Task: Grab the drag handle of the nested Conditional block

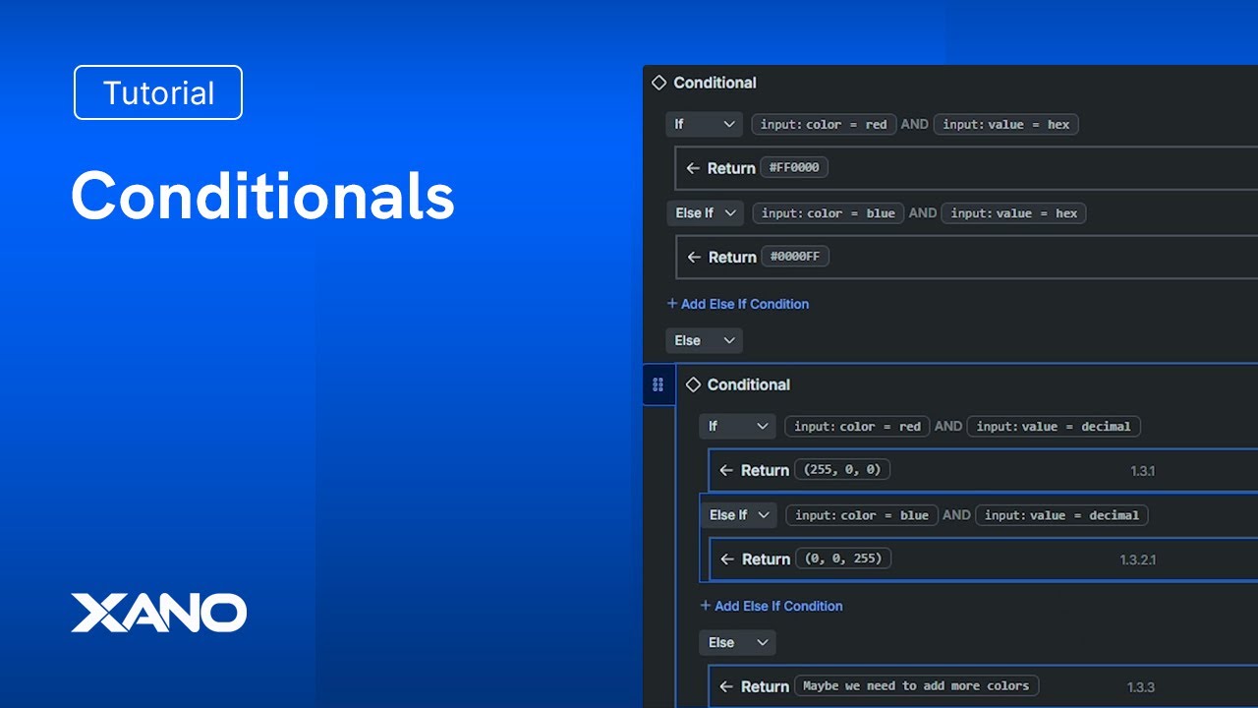Action: pos(658,384)
